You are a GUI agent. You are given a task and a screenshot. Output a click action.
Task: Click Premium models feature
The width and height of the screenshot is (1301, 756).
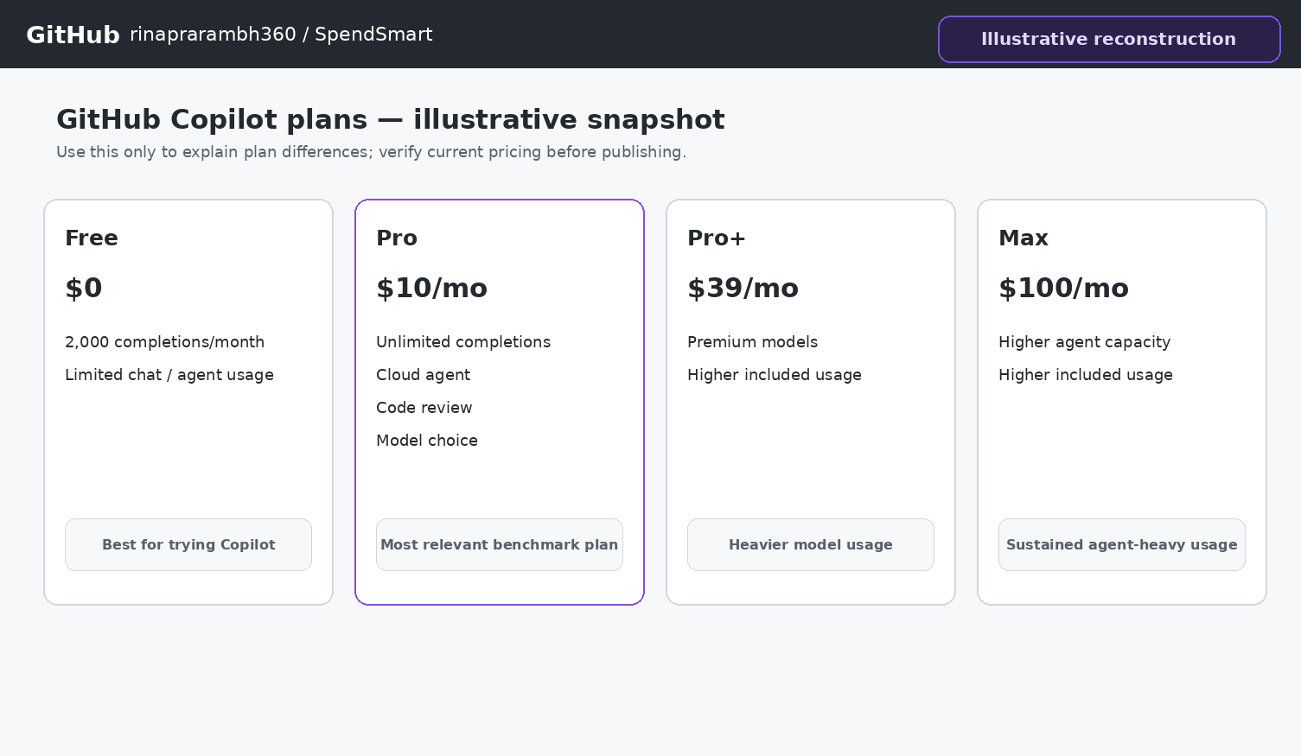click(x=752, y=342)
